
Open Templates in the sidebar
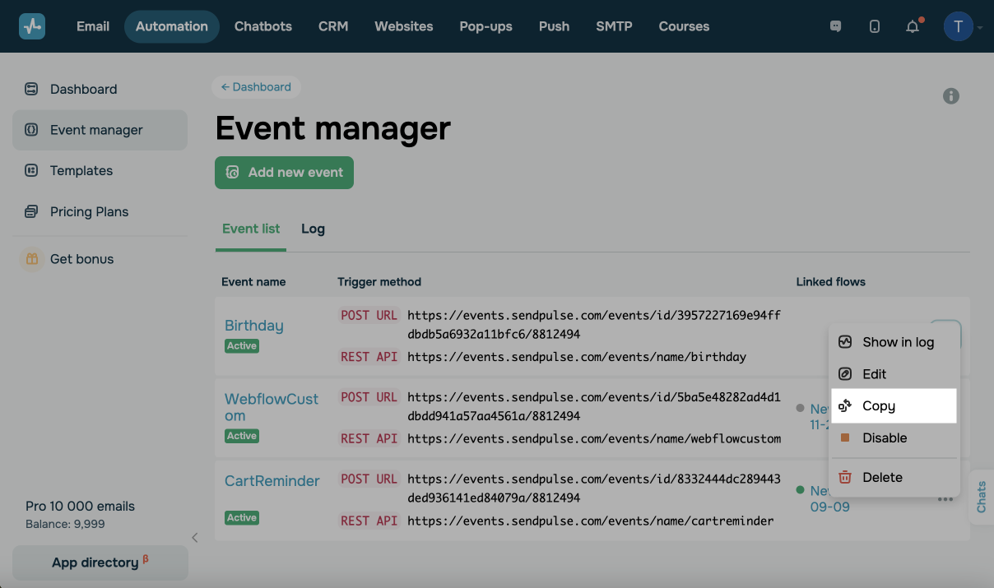click(x=81, y=170)
